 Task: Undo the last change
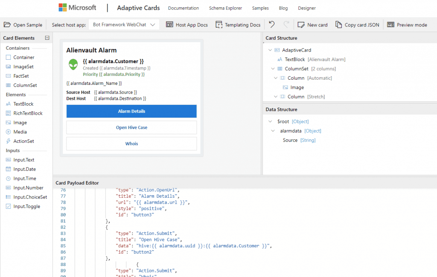[272, 24]
